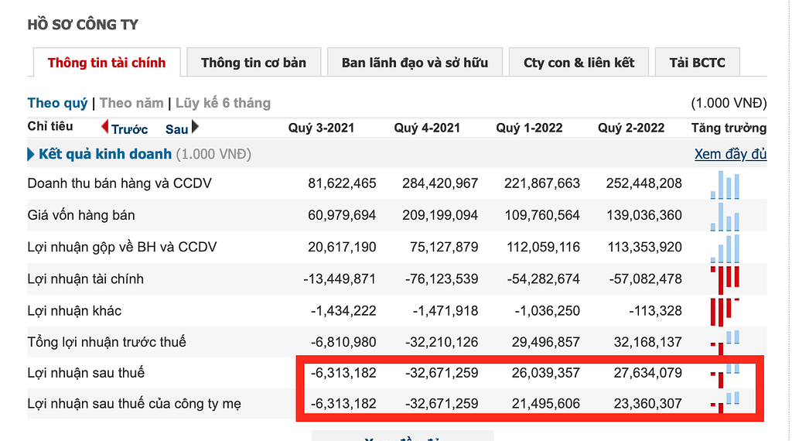
Task: Click the red previous-period arrow icon
Action: click(x=105, y=127)
